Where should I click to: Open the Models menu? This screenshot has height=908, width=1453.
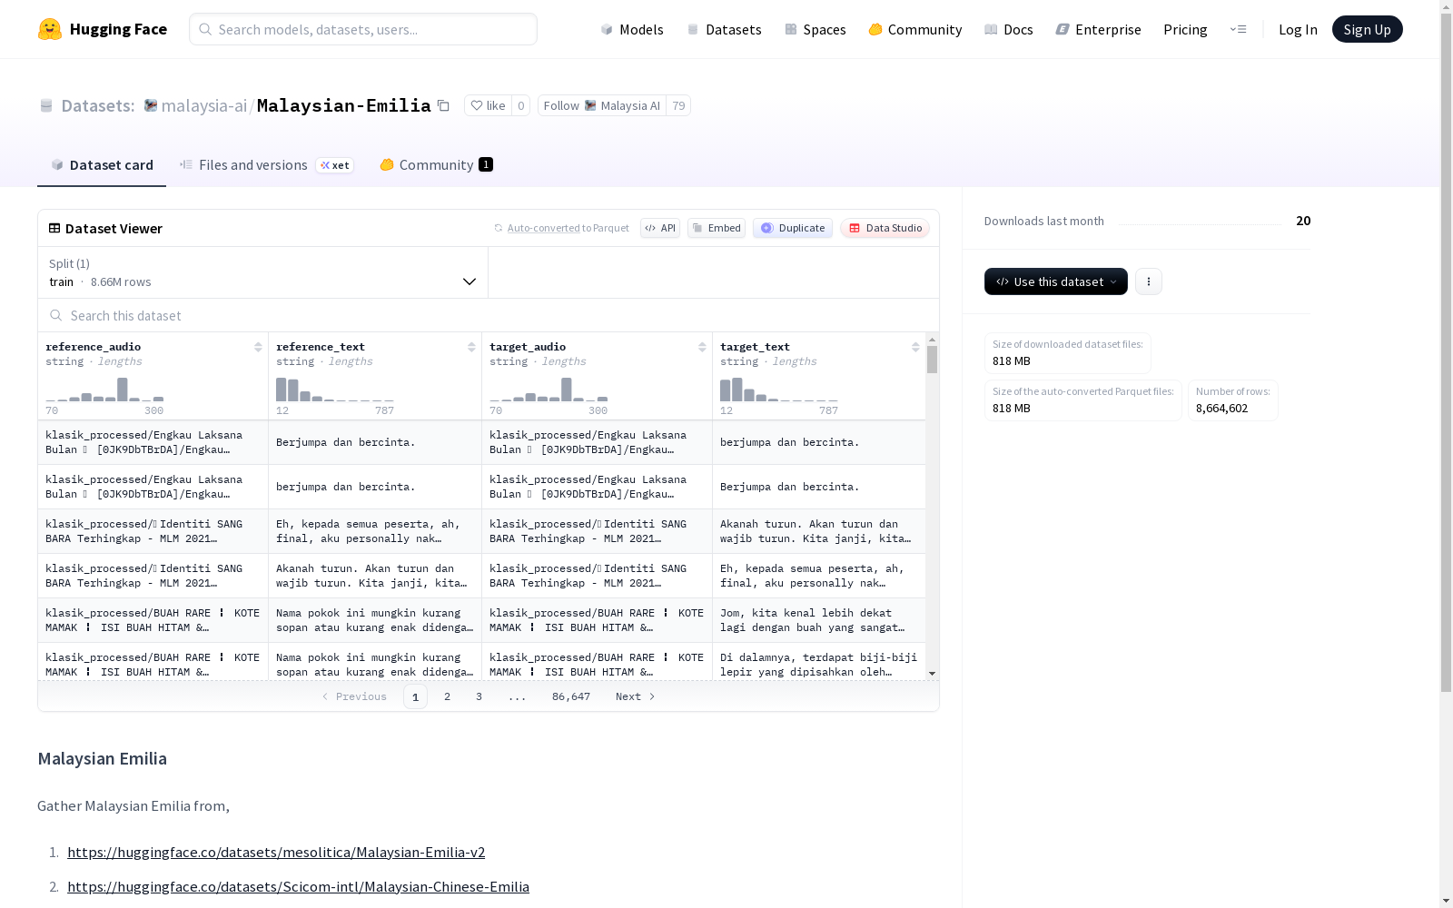click(x=632, y=29)
